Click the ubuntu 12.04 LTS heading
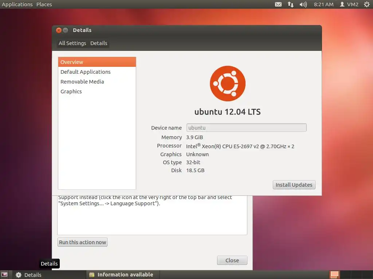 [228, 112]
